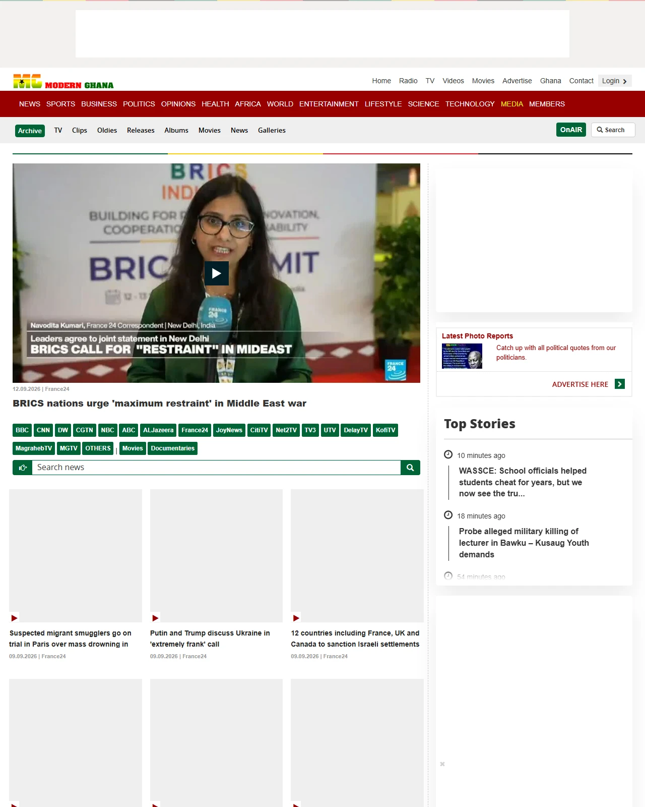Image resolution: width=645 pixels, height=807 pixels.
Task: Click play icon on Suspected migrant smugglers video
Action: point(15,618)
